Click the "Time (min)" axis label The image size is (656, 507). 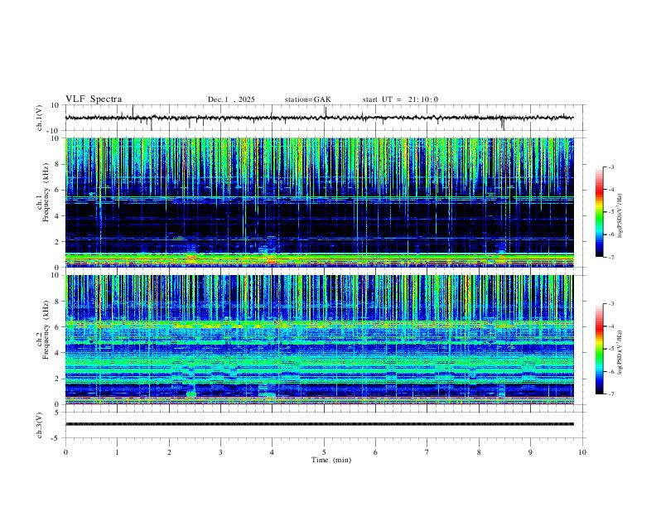(x=331, y=460)
